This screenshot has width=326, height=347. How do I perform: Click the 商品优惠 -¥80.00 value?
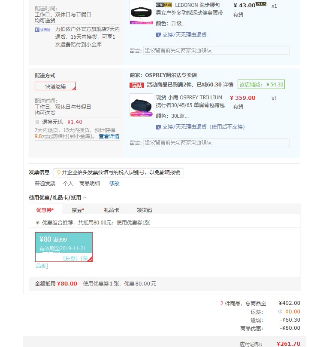(x=290, y=328)
